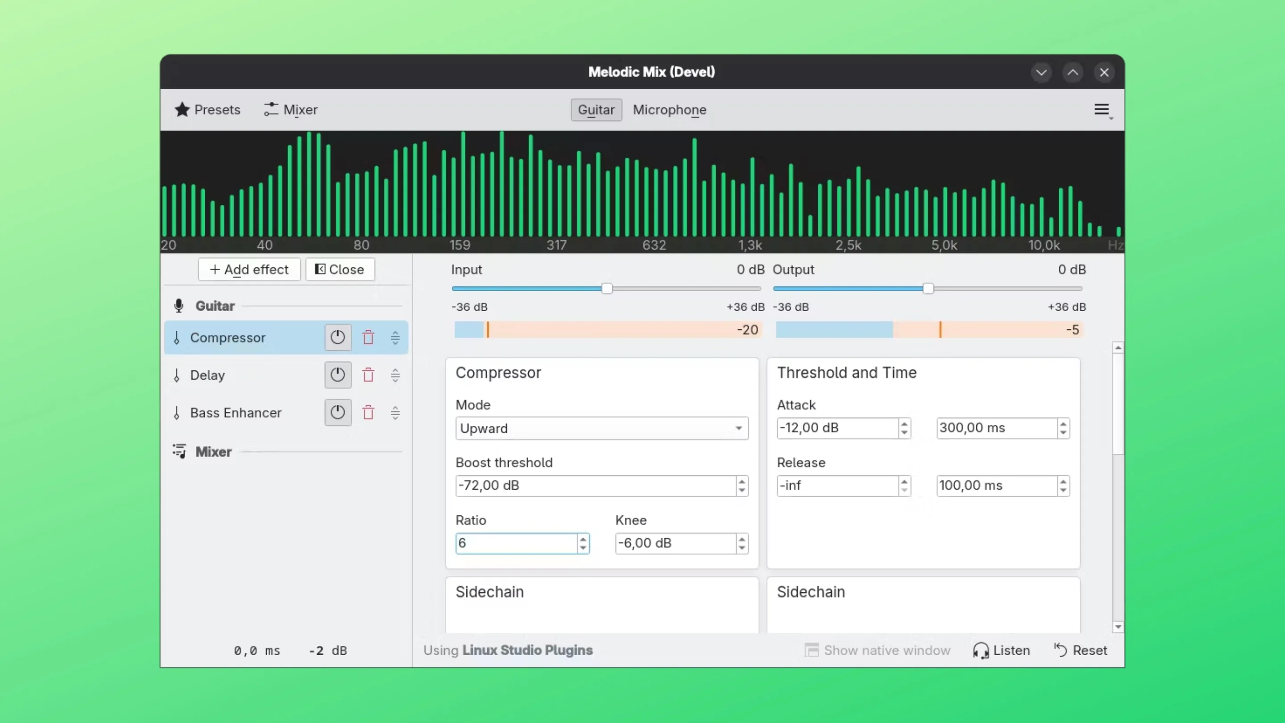Open the Presets menu
Image resolution: width=1285 pixels, height=723 pixels.
coord(207,110)
